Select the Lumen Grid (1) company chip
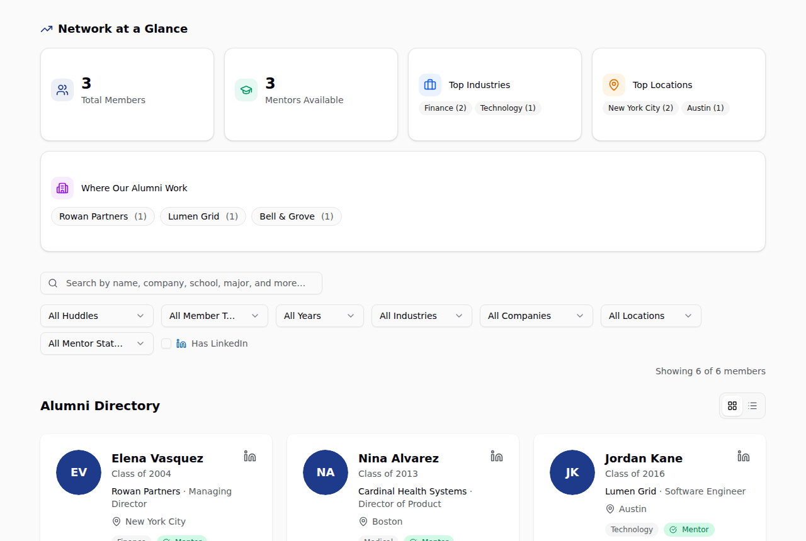 (x=203, y=216)
